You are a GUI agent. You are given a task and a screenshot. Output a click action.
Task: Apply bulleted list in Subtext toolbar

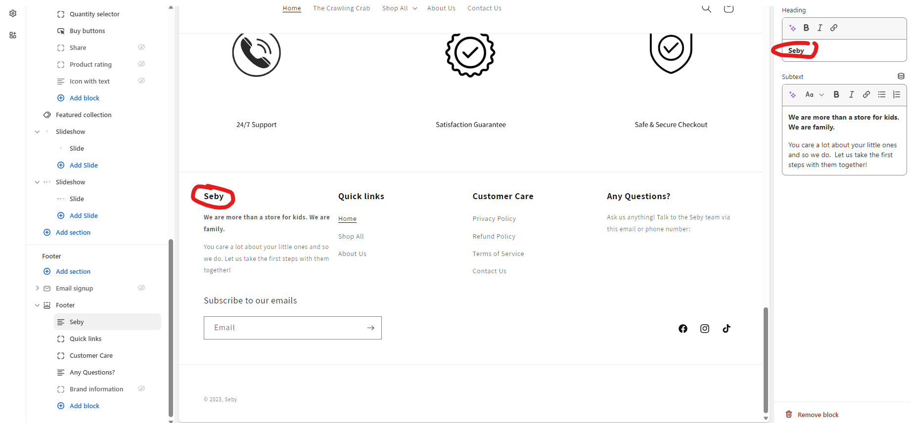point(882,94)
